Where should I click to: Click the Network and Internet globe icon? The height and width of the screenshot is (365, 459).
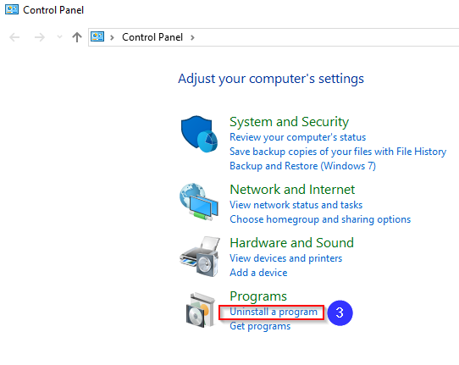(199, 202)
